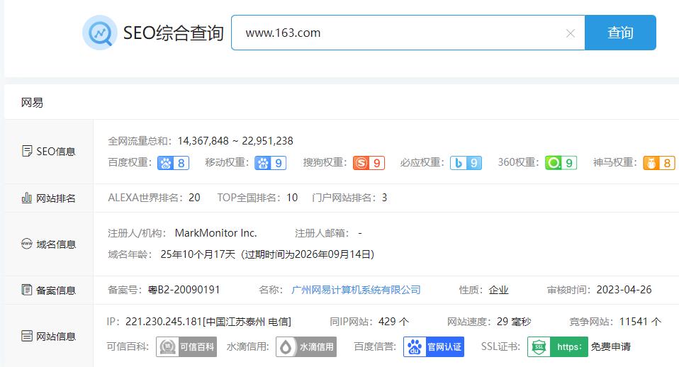Click the 360权重 badge showing 9

click(x=561, y=163)
